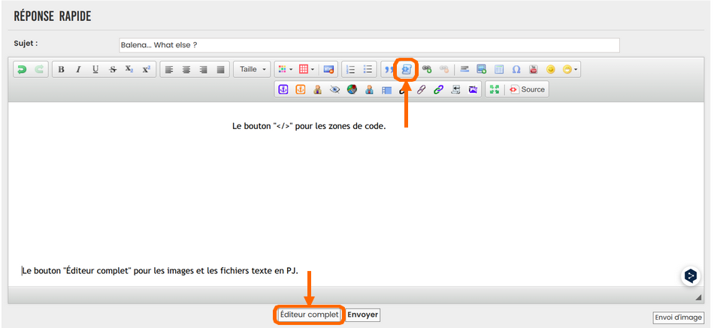Apply strikethrough formatting
Image resolution: width=714 pixels, height=328 pixels.
(113, 70)
